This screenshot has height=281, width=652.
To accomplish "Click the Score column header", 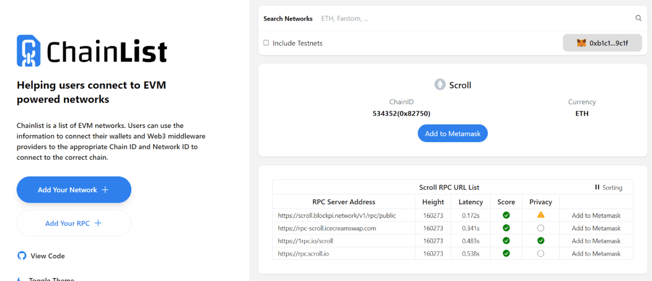I will point(506,202).
